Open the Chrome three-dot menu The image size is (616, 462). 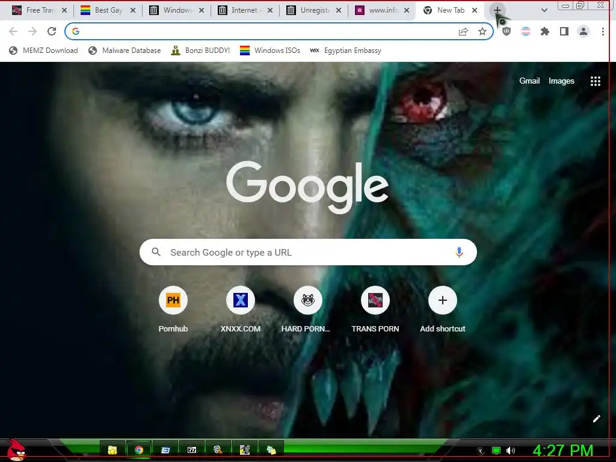coord(603,31)
